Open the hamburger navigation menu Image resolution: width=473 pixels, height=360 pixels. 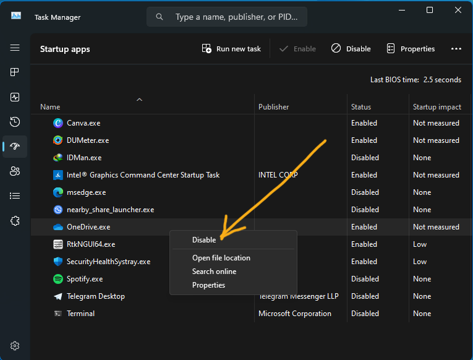(x=15, y=48)
